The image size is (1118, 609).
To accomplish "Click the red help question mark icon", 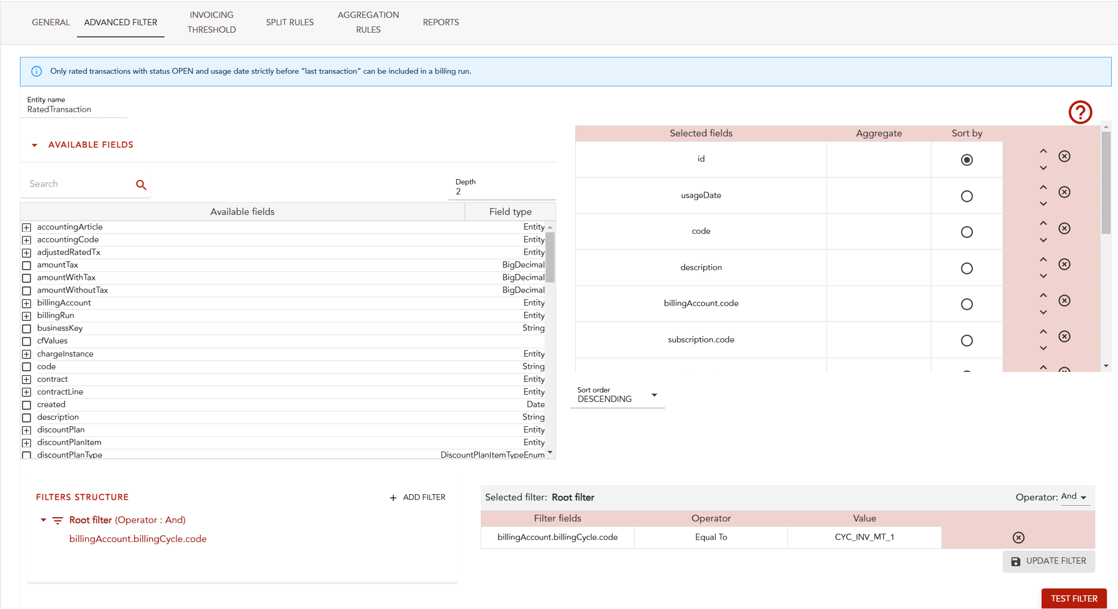I will pyautogui.click(x=1080, y=112).
